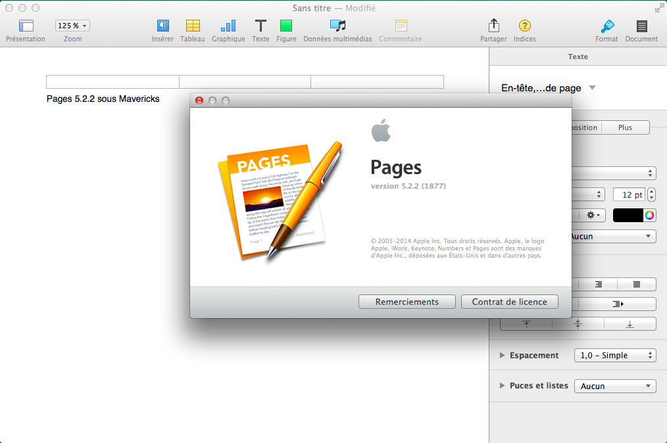Open the typeface dropdown beside the 12 pt field

pyautogui.click(x=588, y=195)
